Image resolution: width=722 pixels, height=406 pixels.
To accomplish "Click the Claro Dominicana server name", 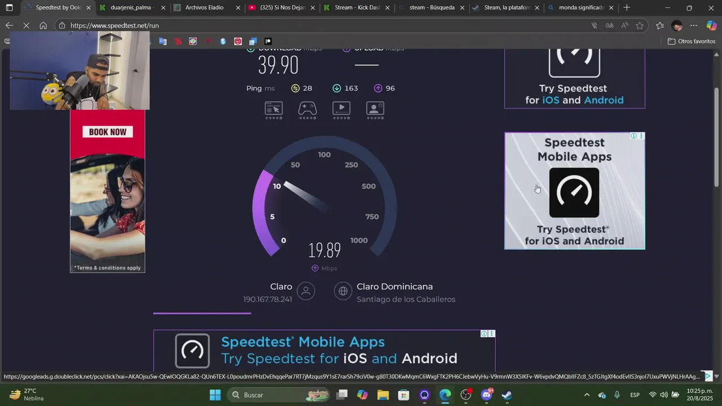I will coord(395,286).
